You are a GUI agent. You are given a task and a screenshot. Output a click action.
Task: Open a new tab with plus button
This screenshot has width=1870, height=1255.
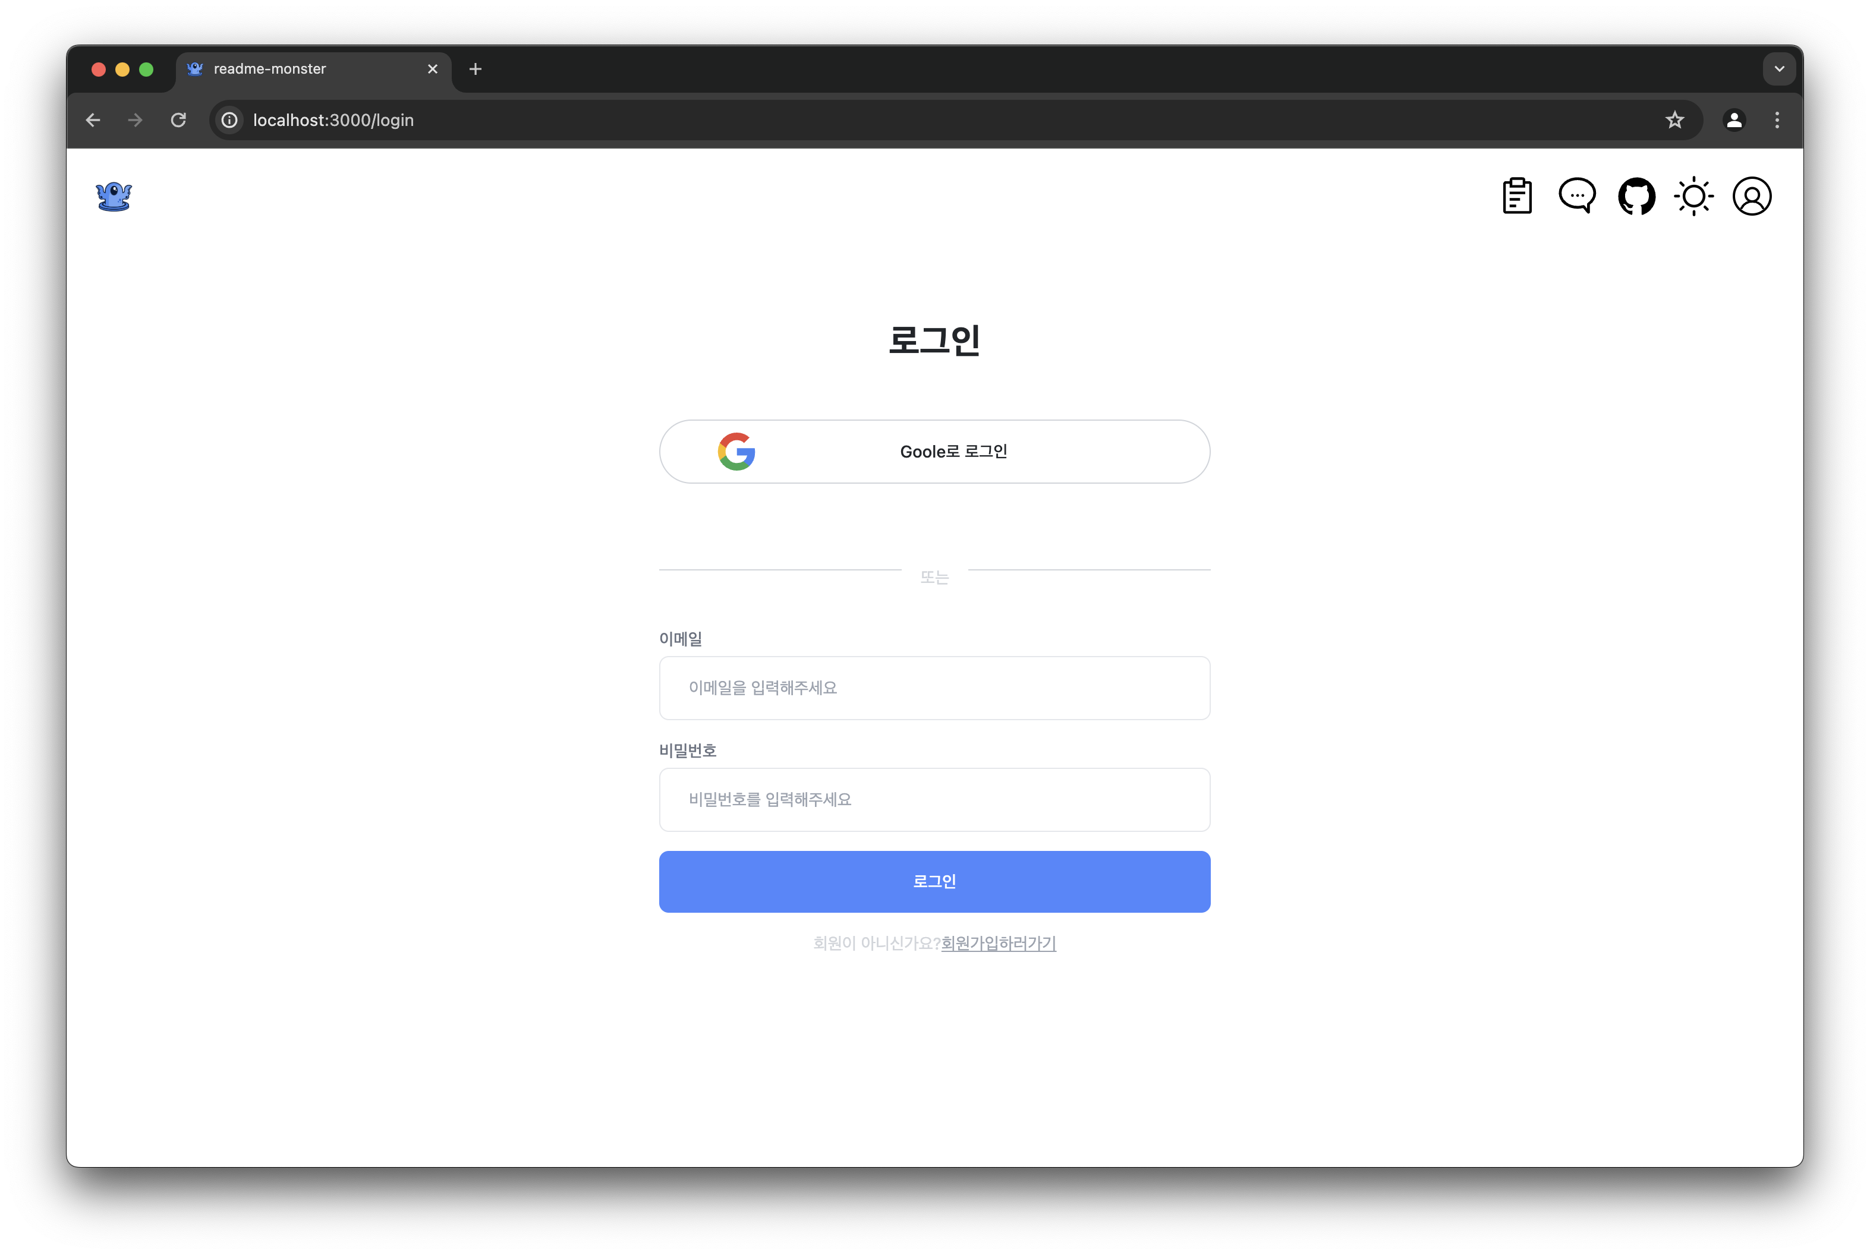(x=476, y=69)
